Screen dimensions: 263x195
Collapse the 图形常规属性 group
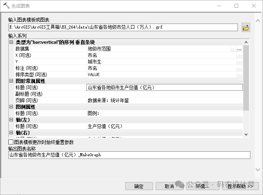click(x=11, y=81)
